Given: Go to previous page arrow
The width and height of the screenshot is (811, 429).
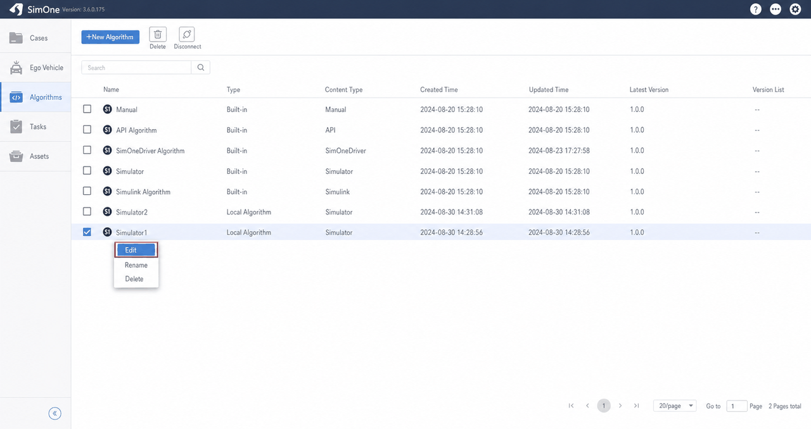Looking at the screenshot, I should pyautogui.click(x=587, y=406).
